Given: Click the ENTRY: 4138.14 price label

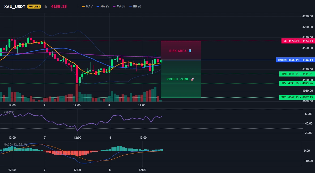Looking at the screenshot, I should pyautogui.click(x=288, y=60).
